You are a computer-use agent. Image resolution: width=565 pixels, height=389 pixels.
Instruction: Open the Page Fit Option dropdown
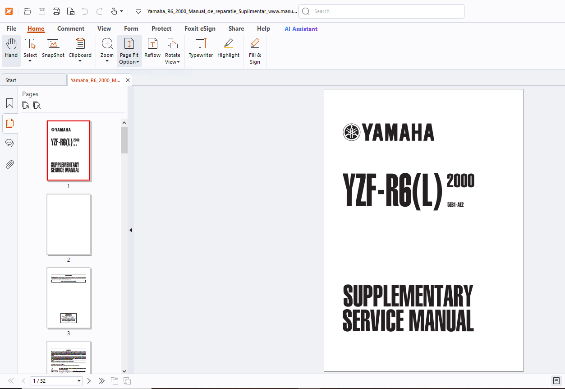129,51
